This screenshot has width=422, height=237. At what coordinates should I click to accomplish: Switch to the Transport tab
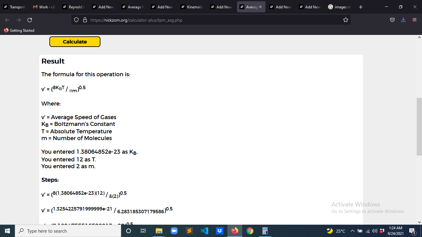point(15,7)
